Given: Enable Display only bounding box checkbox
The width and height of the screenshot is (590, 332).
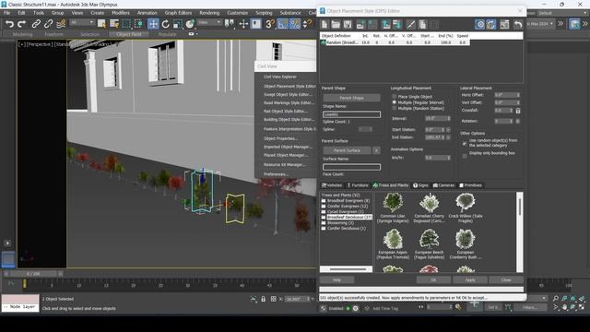Looking at the screenshot, I should click(x=465, y=156).
